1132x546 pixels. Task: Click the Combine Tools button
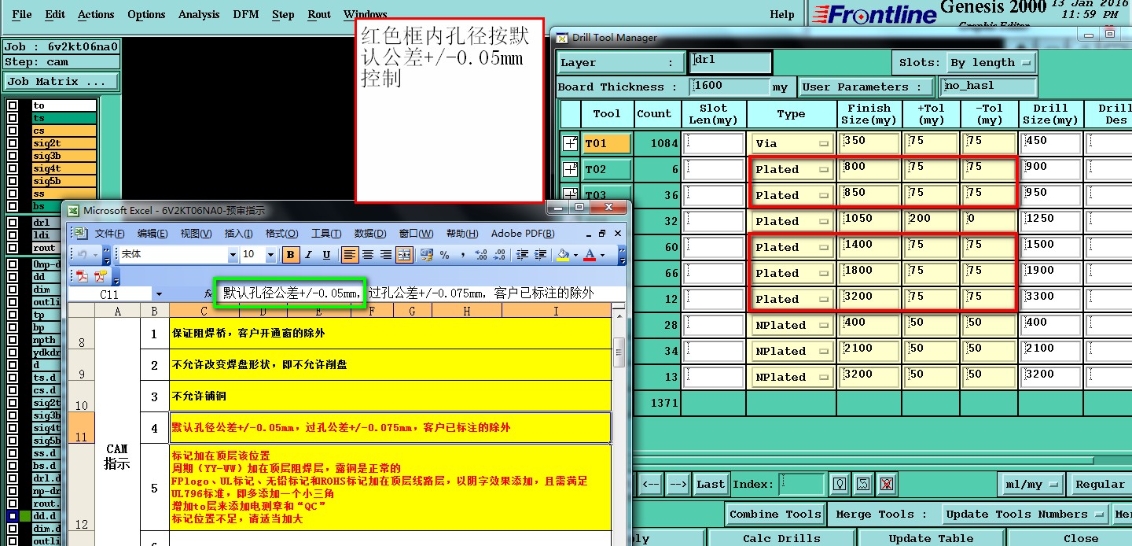(775, 514)
